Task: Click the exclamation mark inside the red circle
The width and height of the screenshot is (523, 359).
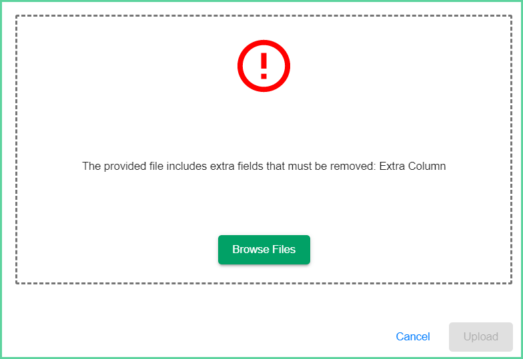Action: tap(264, 66)
